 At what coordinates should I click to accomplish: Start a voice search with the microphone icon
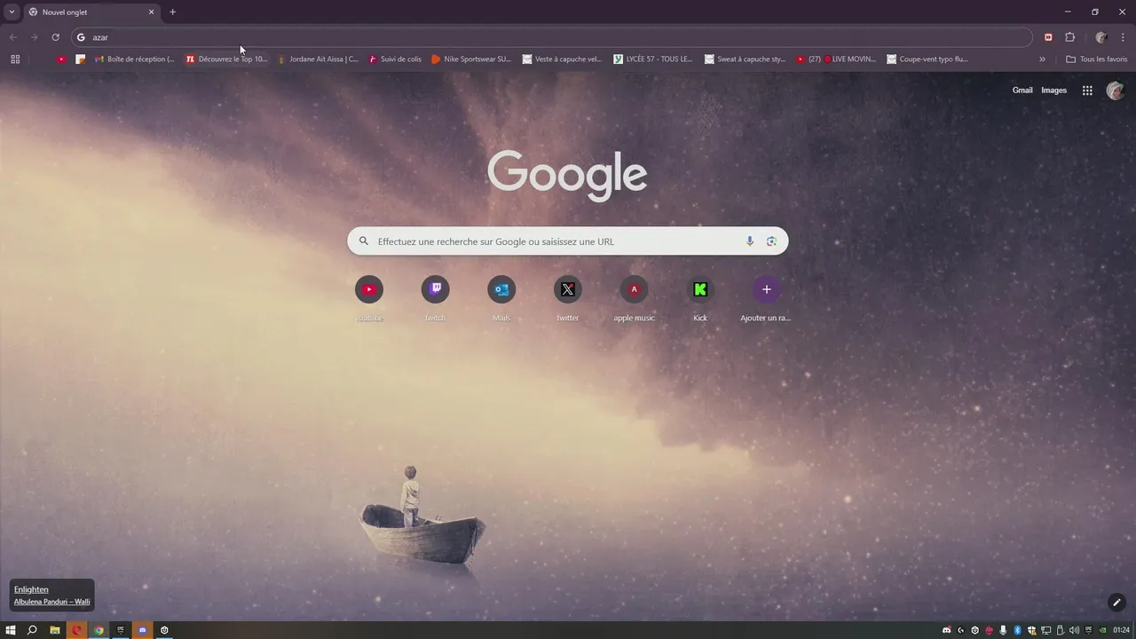coord(750,241)
